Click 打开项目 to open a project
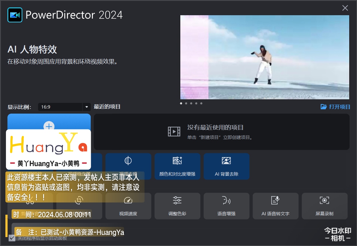Viewport: 357px width, 246px height. [335, 107]
